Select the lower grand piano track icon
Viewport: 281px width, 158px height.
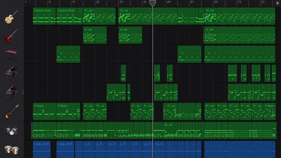[11, 92]
